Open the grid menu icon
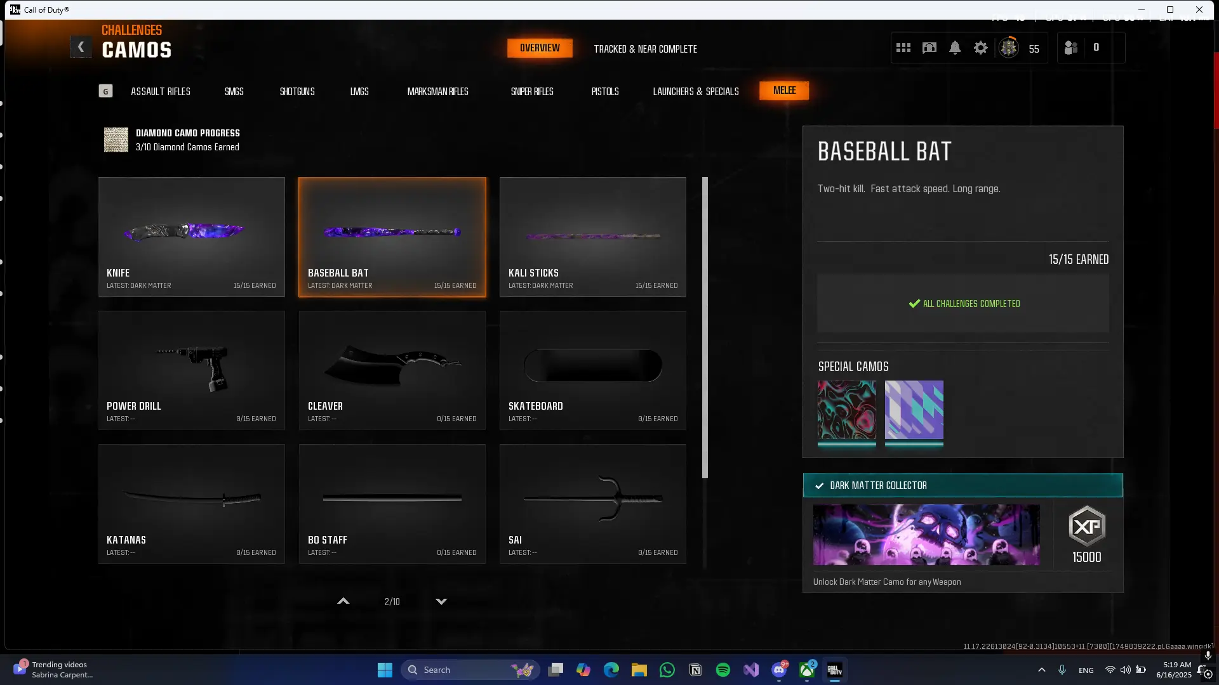This screenshot has height=685, width=1219. [903, 48]
